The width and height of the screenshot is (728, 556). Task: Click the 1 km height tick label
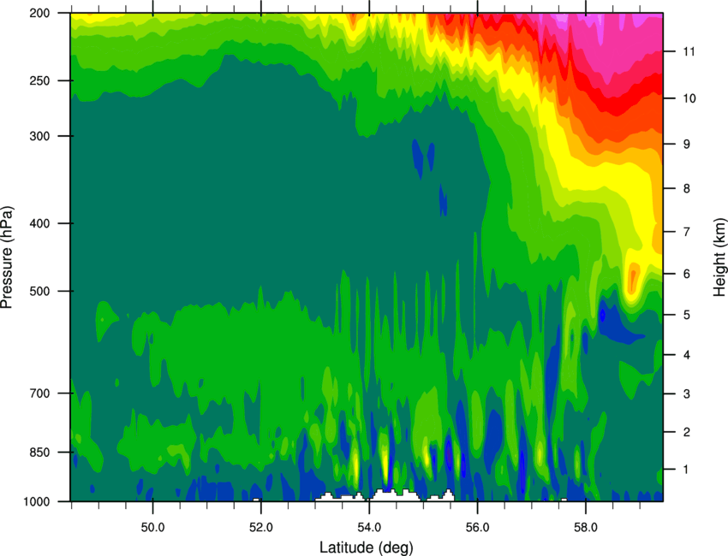coord(686,470)
